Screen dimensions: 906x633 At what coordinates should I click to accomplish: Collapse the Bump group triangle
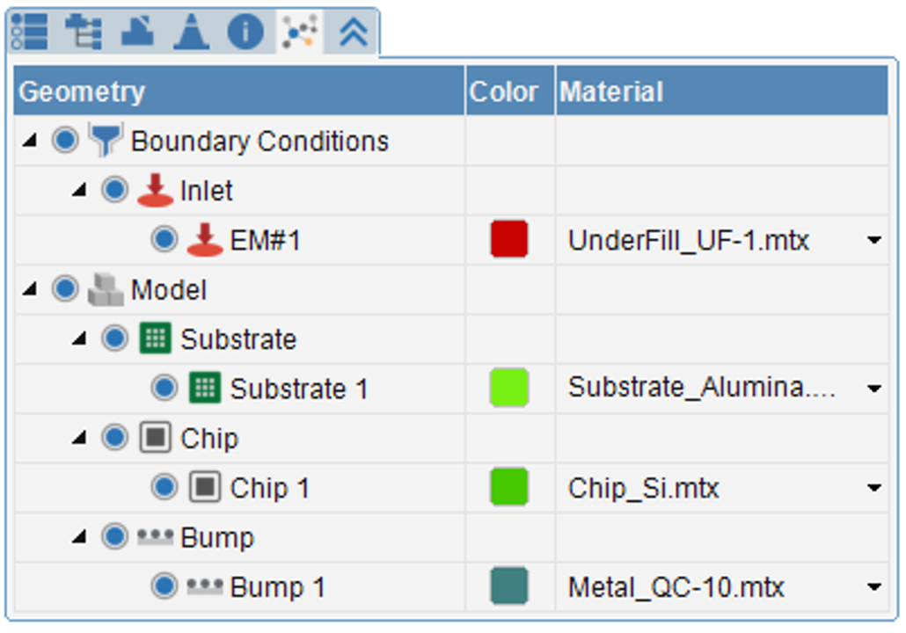(79, 538)
